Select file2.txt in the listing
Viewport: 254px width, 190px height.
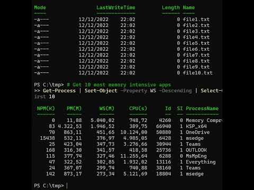tap(196, 25)
